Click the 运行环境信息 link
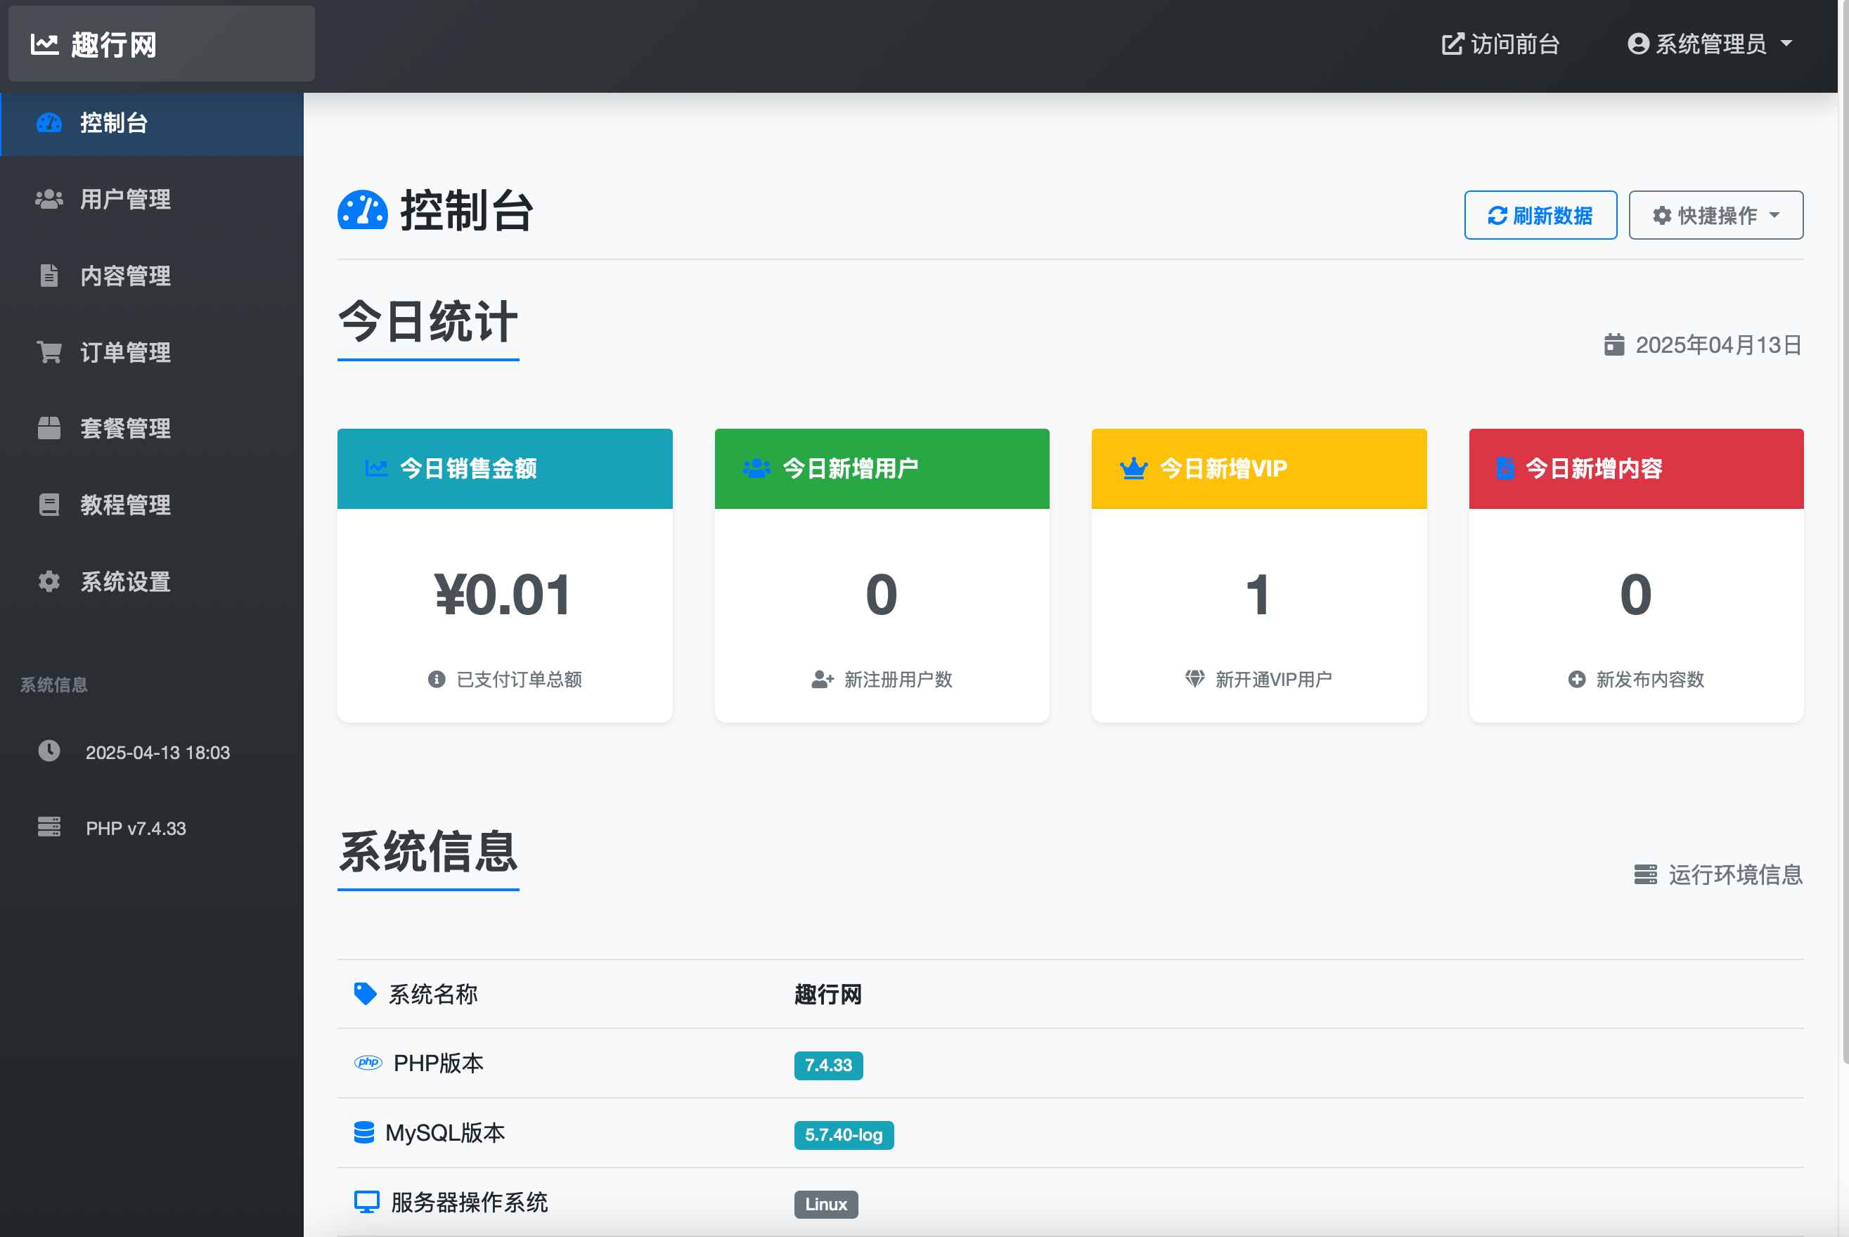 click(1733, 874)
